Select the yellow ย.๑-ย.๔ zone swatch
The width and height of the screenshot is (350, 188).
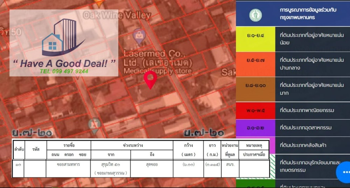[255, 39]
